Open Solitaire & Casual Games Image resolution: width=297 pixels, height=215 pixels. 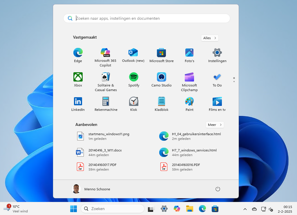(106, 82)
